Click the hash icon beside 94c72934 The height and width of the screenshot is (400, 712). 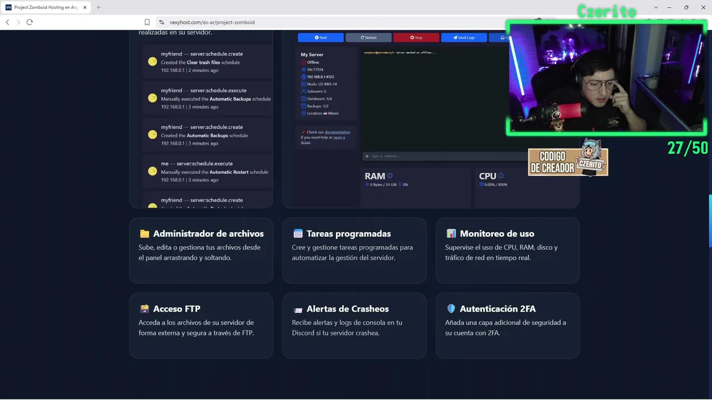(303, 69)
